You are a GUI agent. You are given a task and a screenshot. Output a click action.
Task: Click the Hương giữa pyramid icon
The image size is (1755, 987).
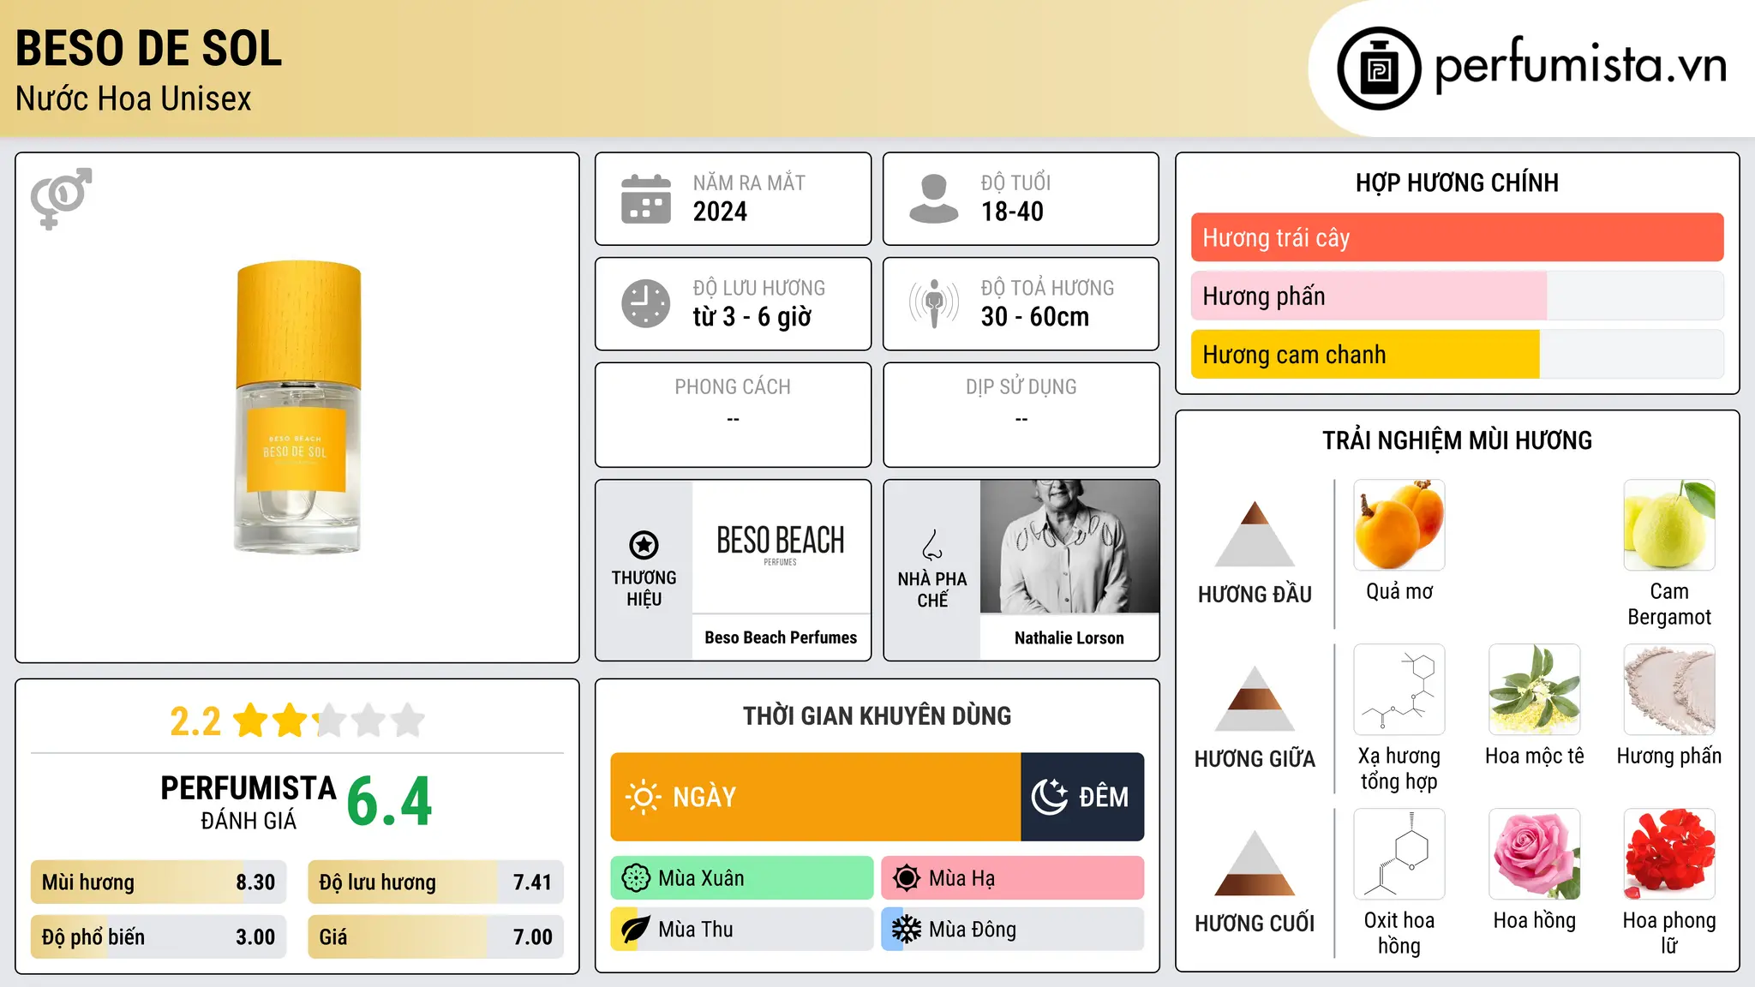(1255, 698)
